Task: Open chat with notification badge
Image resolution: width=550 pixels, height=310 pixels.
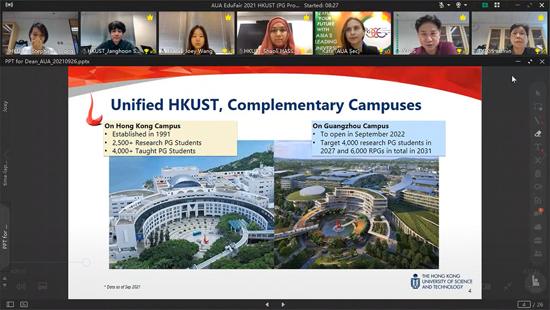Action: (538, 213)
